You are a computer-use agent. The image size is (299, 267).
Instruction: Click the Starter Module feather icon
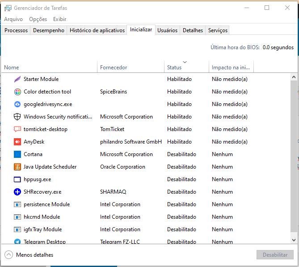click(x=17, y=79)
